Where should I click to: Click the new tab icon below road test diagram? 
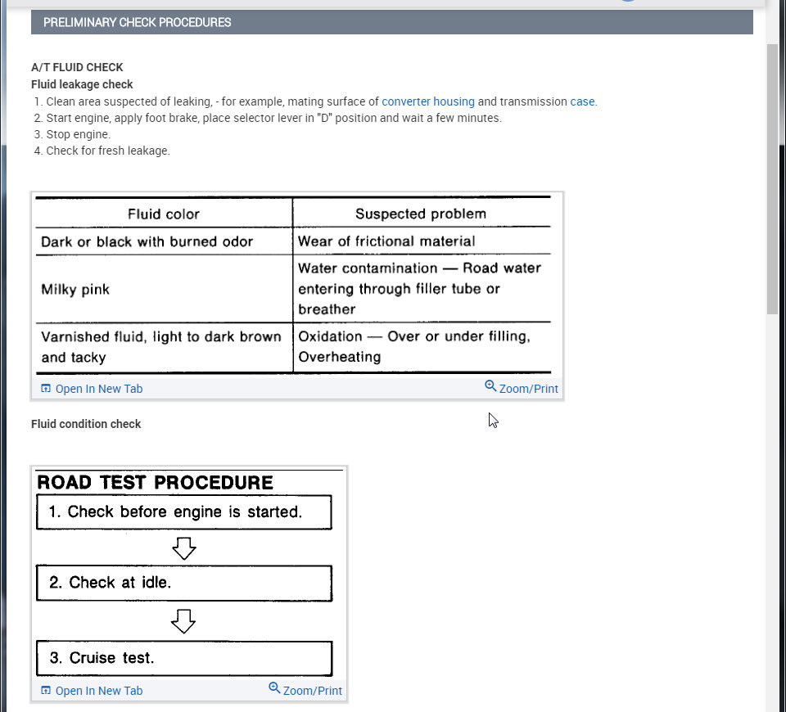46,691
